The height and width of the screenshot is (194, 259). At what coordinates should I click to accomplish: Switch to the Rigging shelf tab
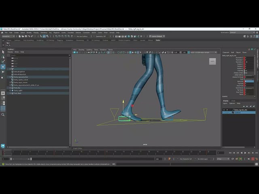pyautogui.click(x=60, y=40)
